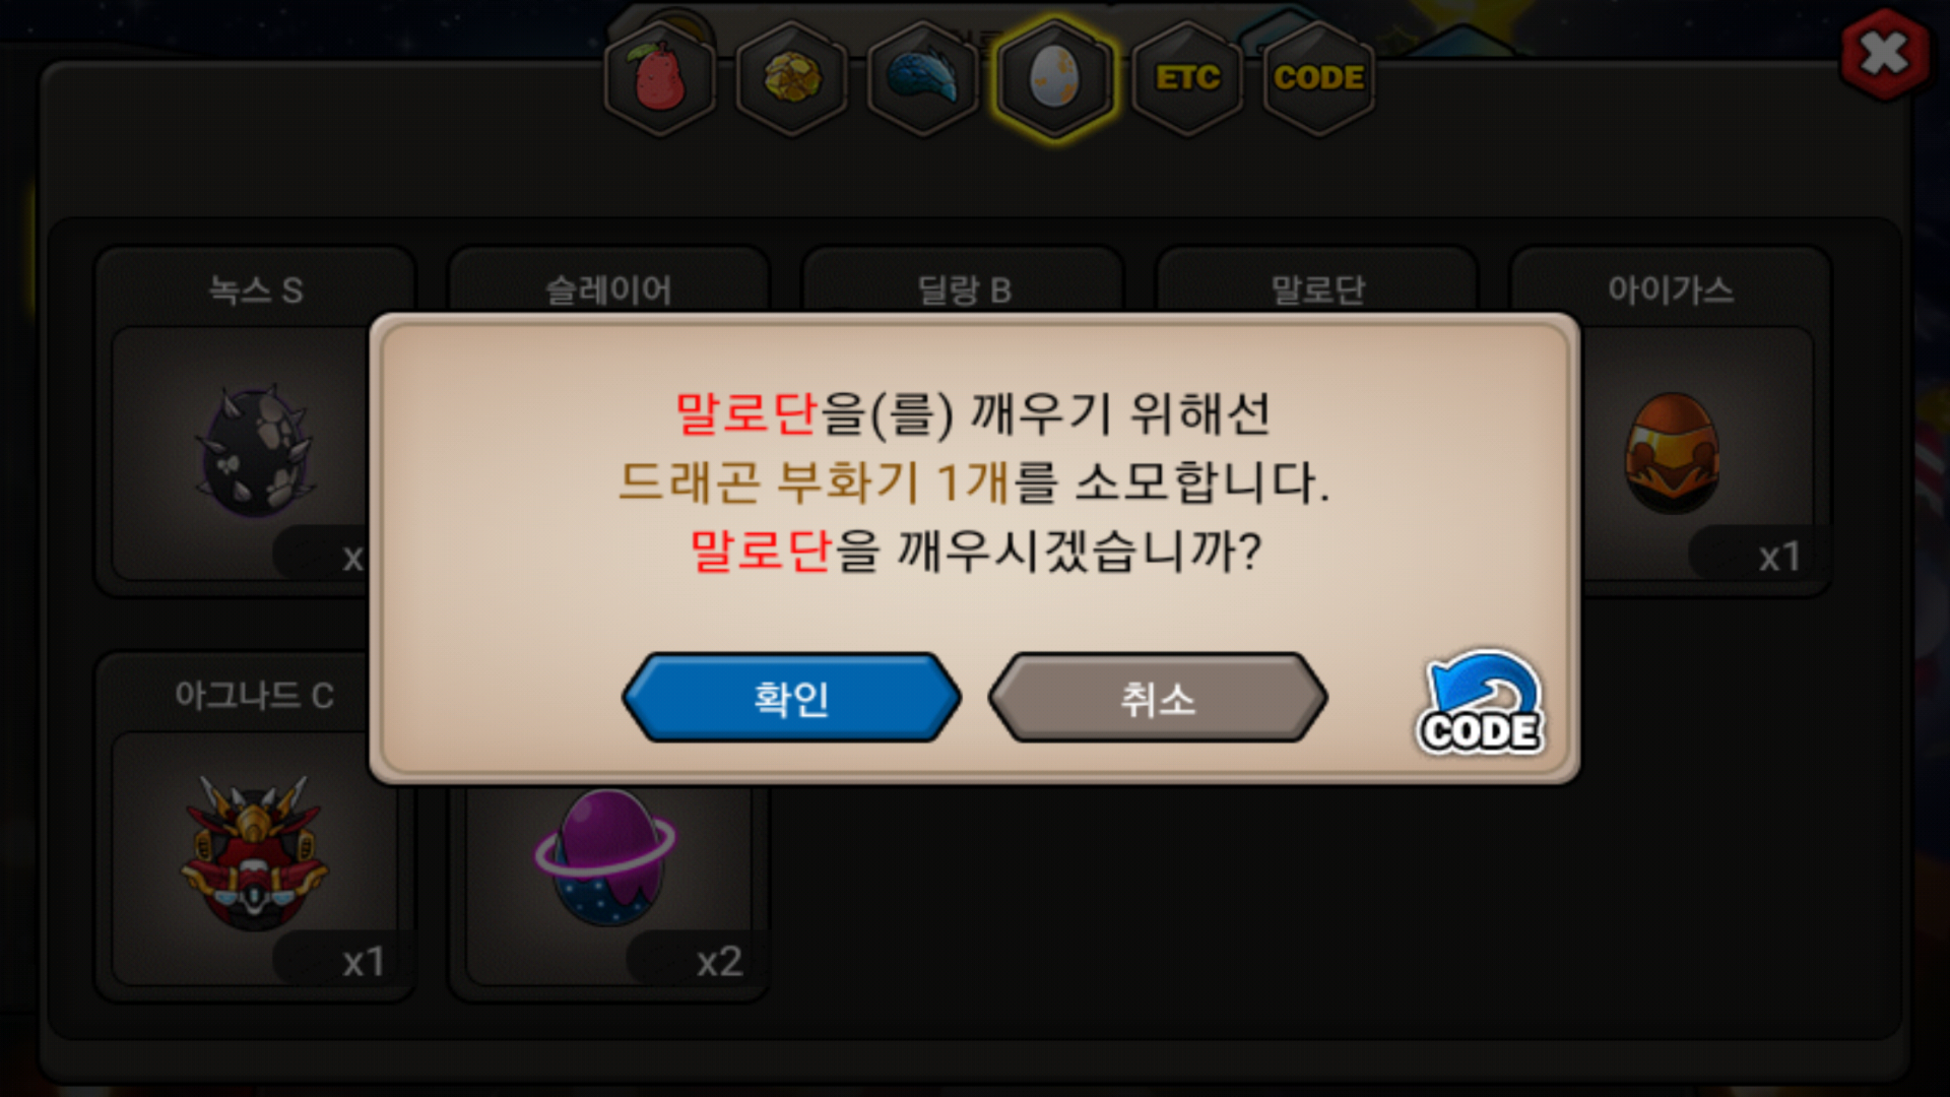Open the fruit food category tab

tap(660, 78)
